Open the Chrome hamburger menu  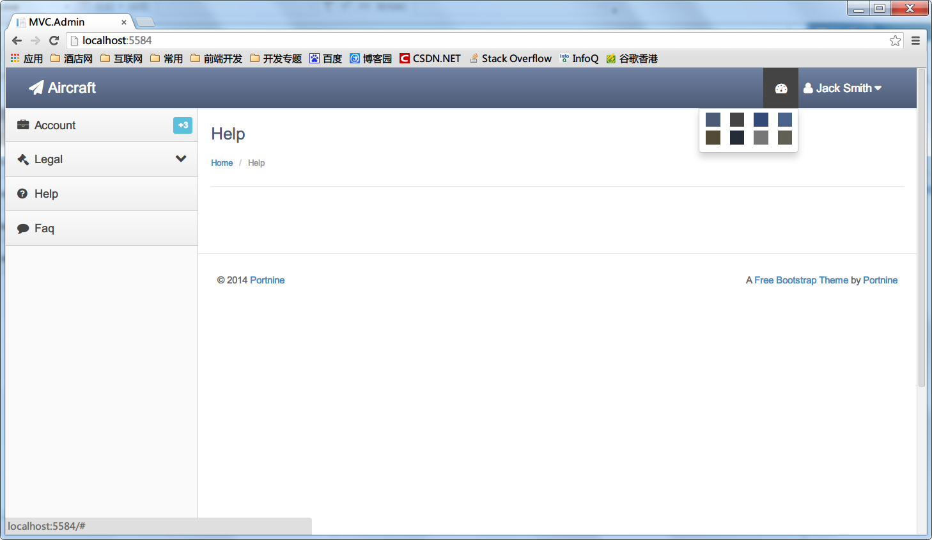click(915, 40)
